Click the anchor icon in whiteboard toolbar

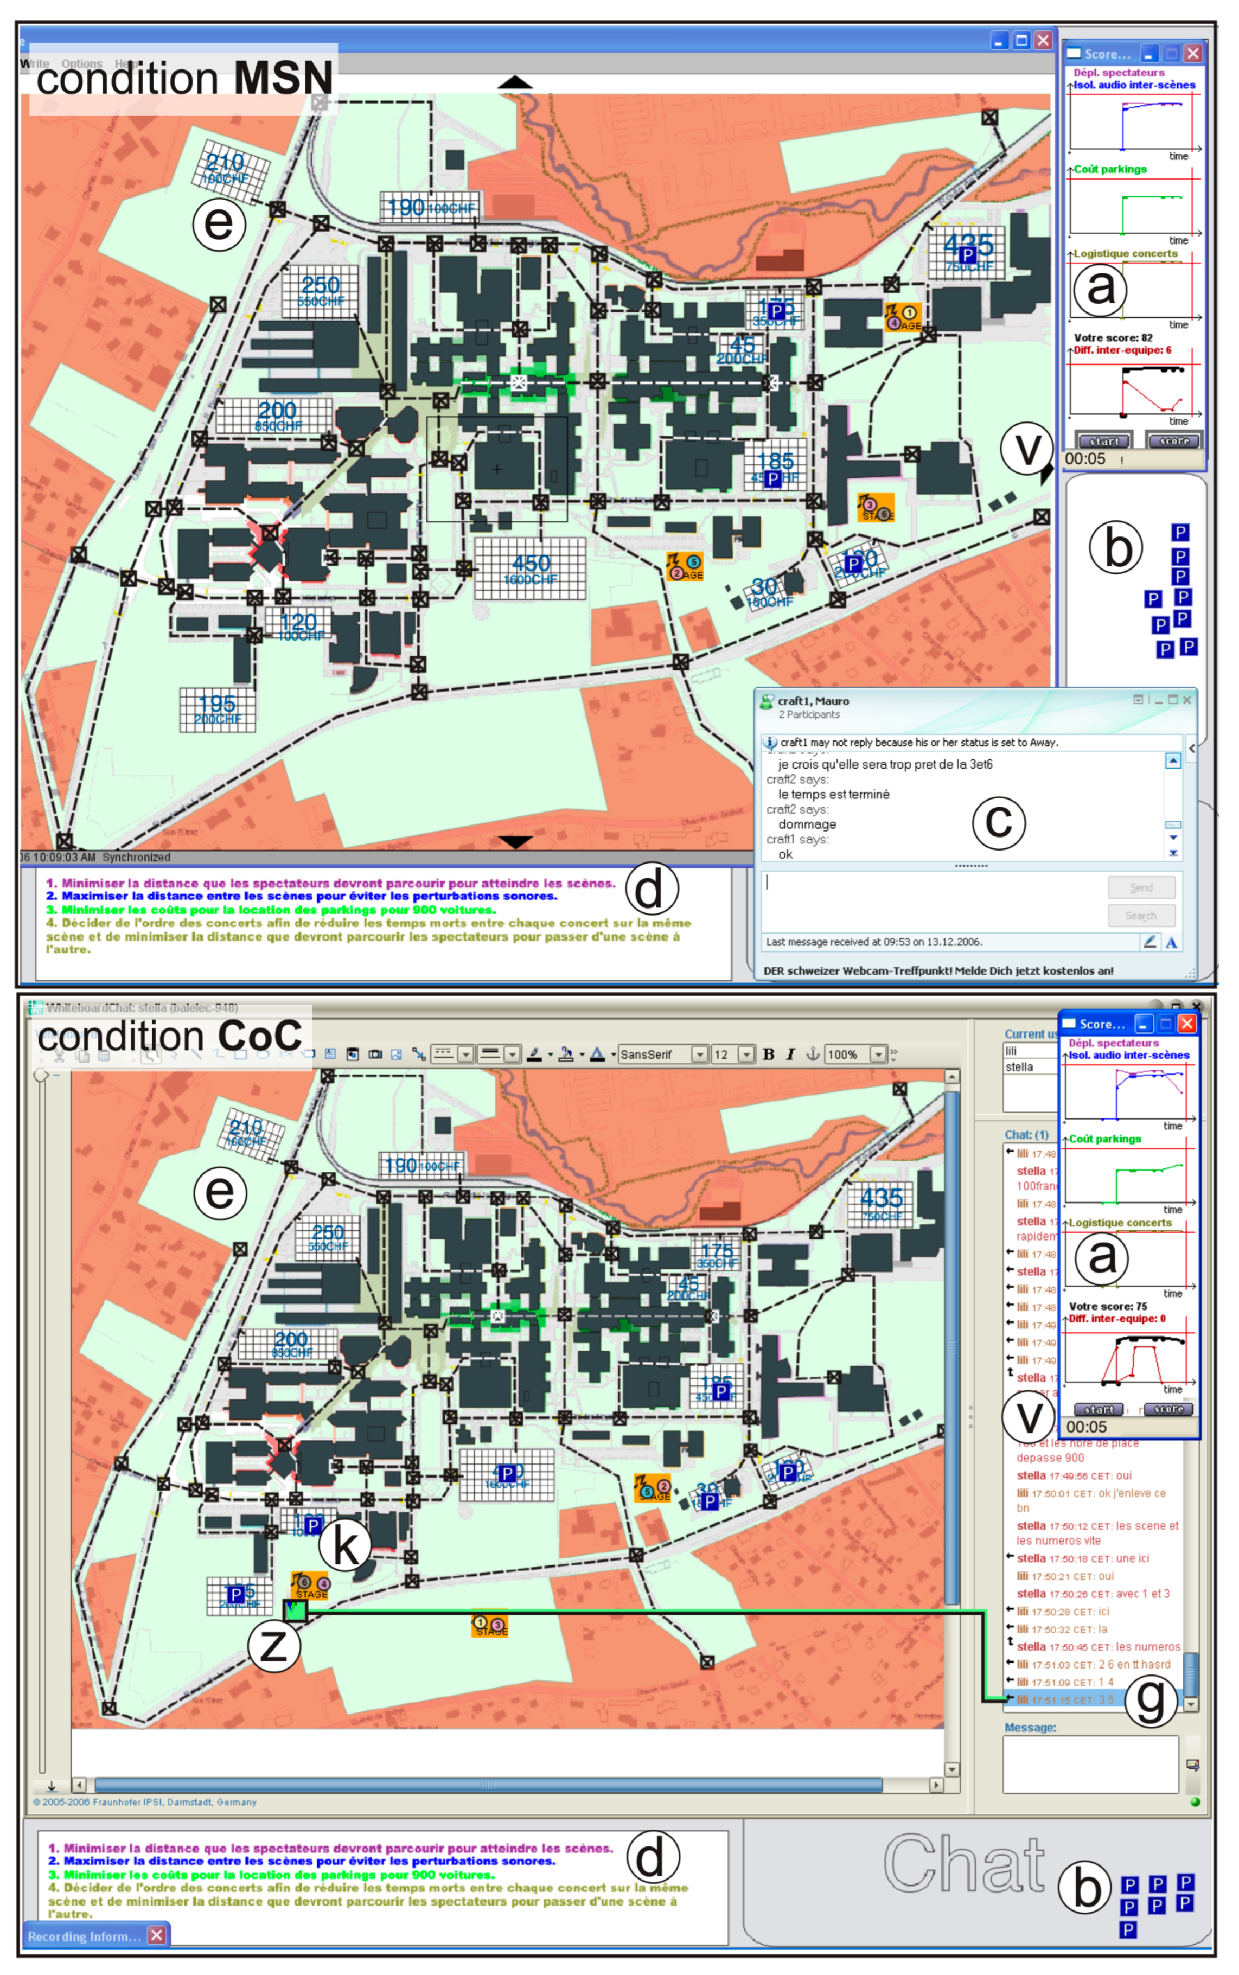[812, 1054]
